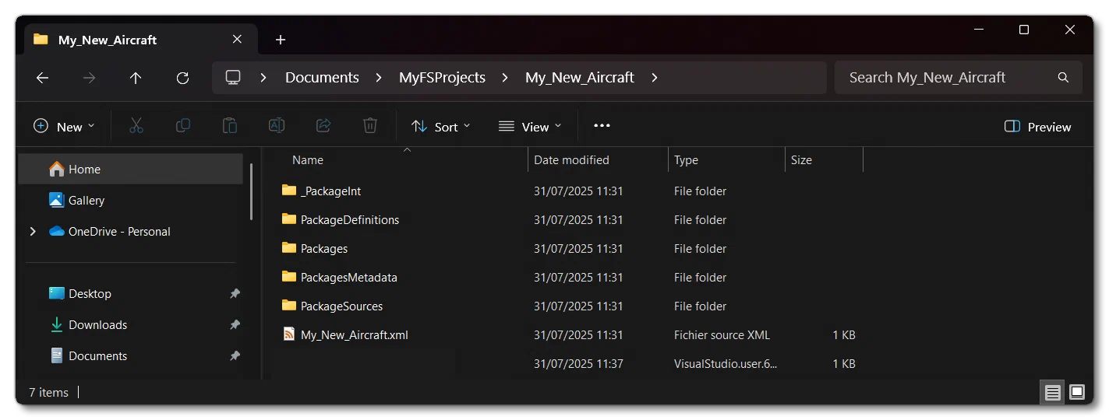Viewport: 1109px width, 420px height.
Task: Click the PackageDefinitions folder icon
Action: pyautogui.click(x=289, y=219)
